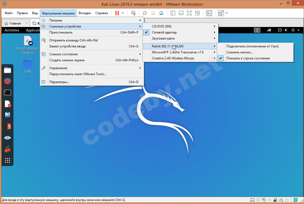Launch Metasploit from the Kali dock

7,115
